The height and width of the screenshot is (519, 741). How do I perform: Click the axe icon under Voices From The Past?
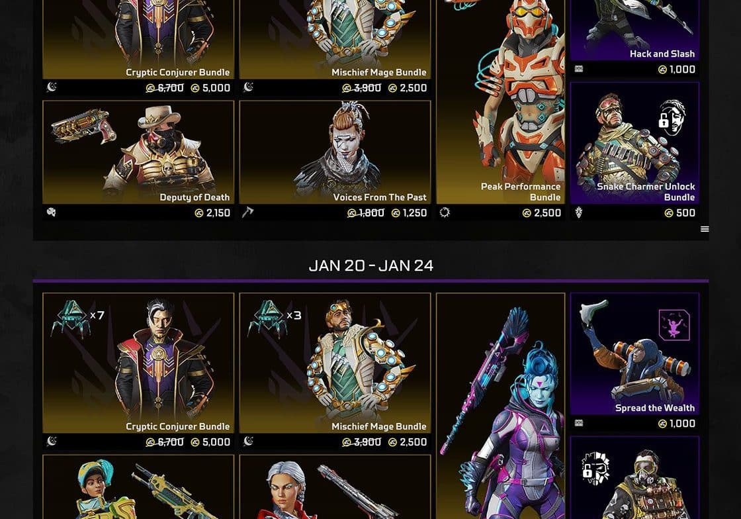[x=247, y=212]
